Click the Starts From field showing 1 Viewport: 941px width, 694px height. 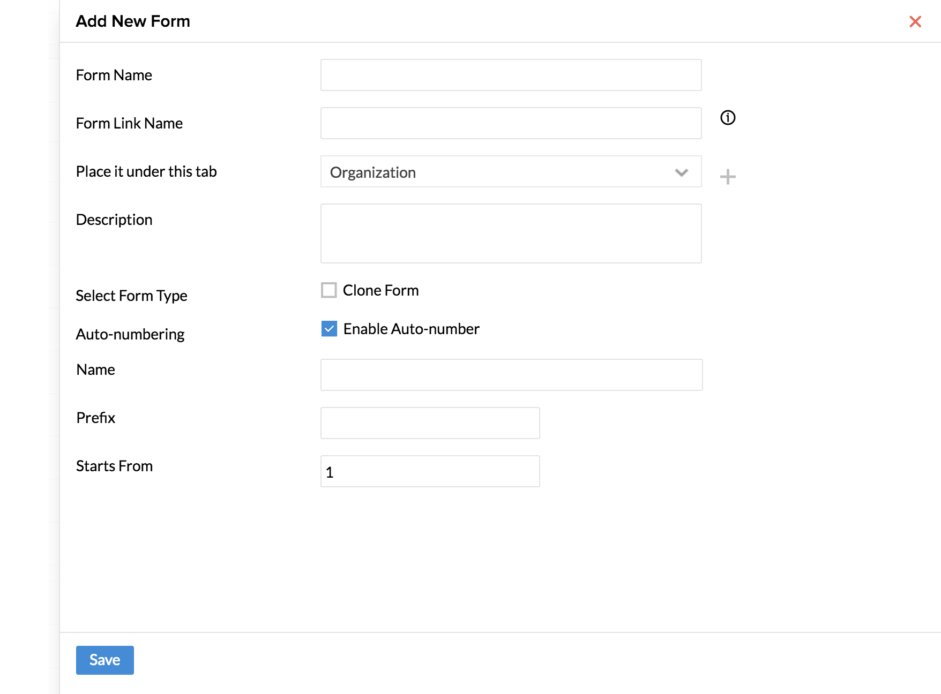point(430,471)
